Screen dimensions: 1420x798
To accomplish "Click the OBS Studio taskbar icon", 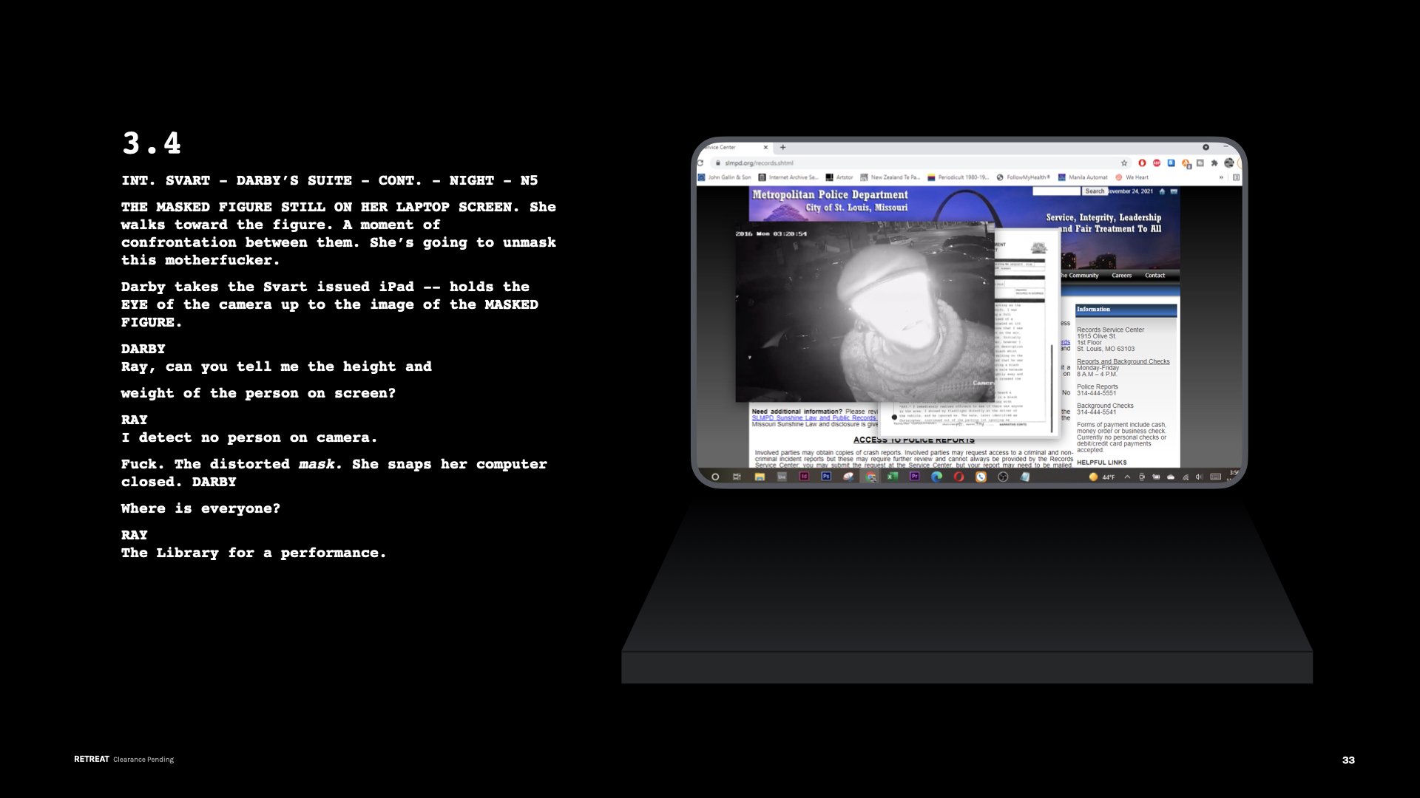I will tap(1003, 477).
